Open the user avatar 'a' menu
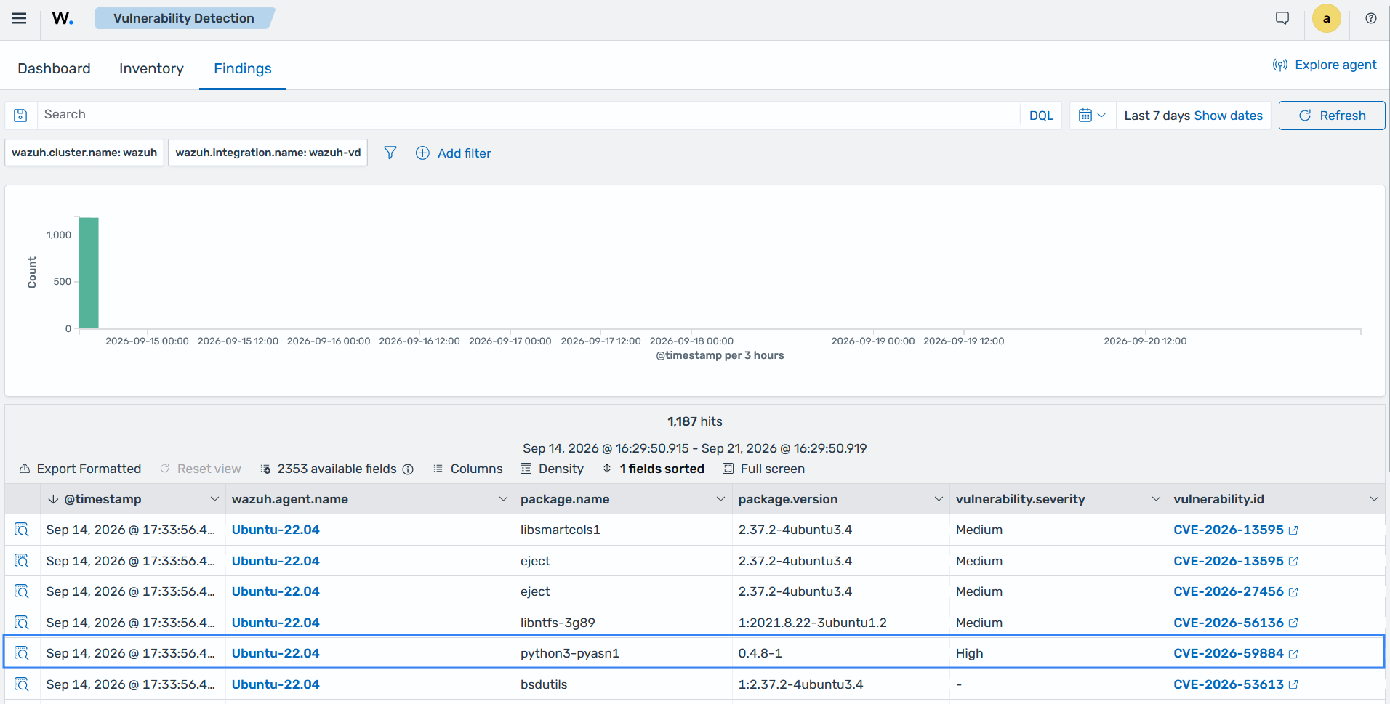Screen dimensions: 1390x704 pyautogui.click(x=1326, y=18)
